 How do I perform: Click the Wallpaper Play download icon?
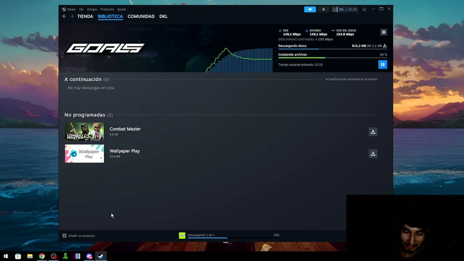[x=373, y=154]
